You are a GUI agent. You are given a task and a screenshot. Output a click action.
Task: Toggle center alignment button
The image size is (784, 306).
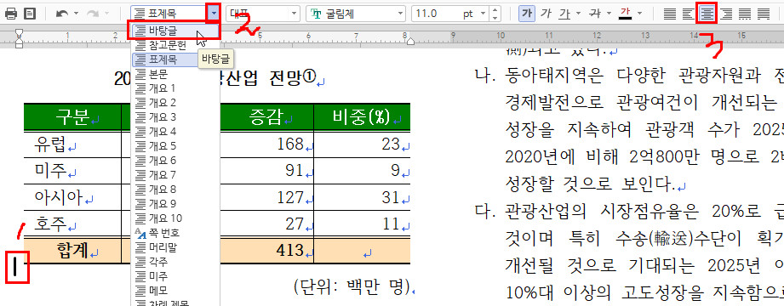[707, 14]
